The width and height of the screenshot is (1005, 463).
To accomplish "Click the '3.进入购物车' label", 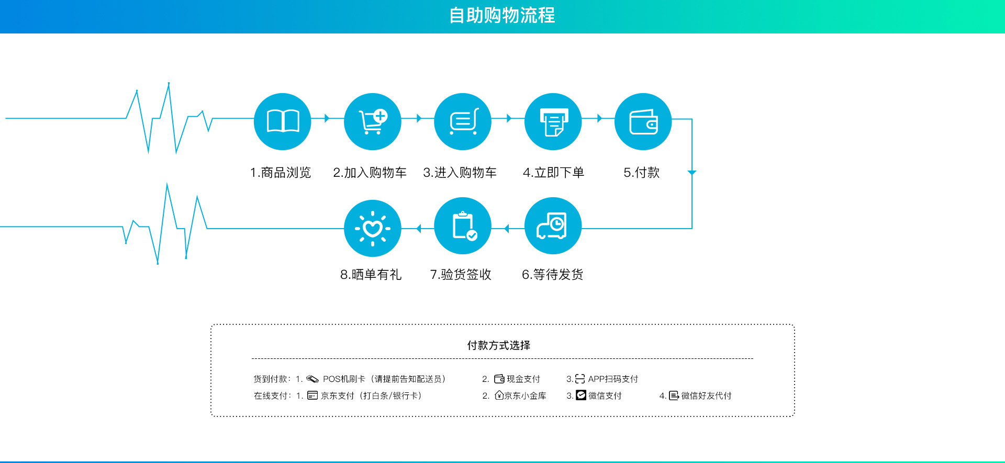I will point(460,173).
